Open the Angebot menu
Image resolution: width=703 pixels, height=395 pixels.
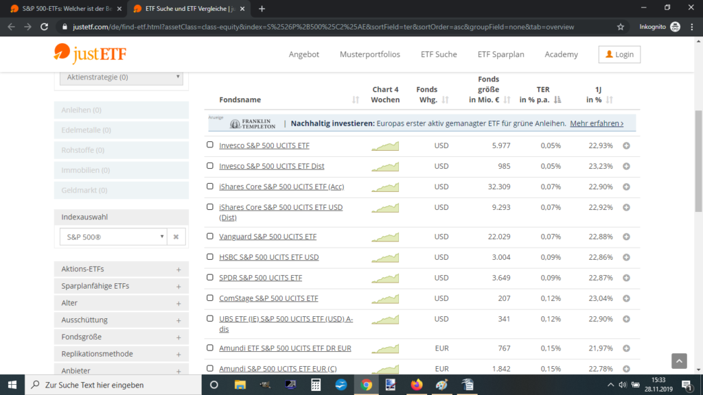coord(304,54)
